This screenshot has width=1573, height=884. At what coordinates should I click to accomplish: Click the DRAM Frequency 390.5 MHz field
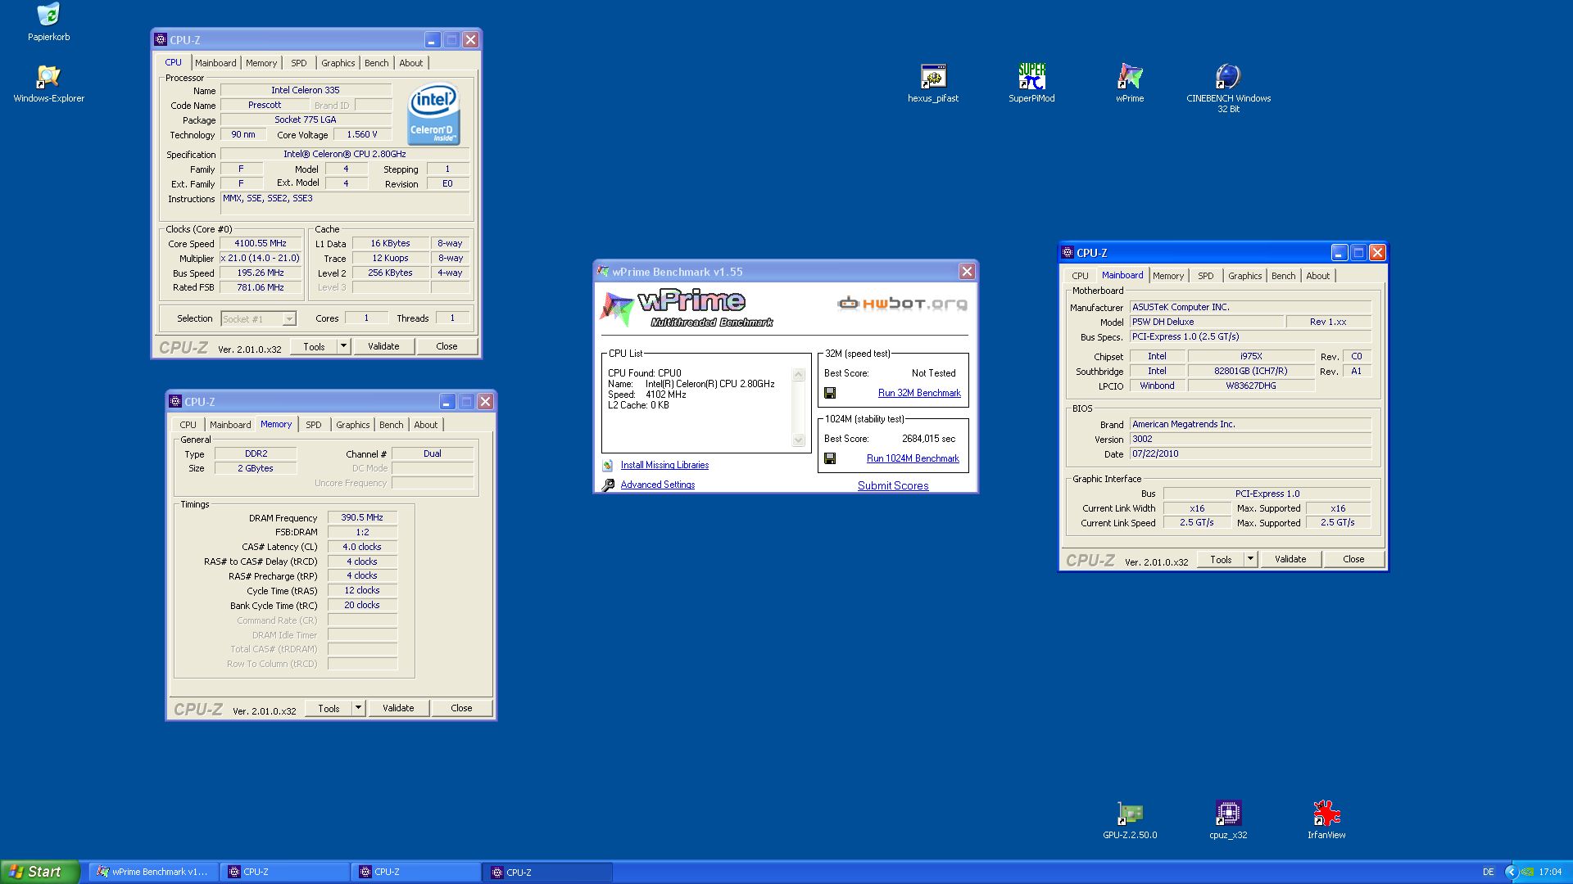tap(362, 517)
